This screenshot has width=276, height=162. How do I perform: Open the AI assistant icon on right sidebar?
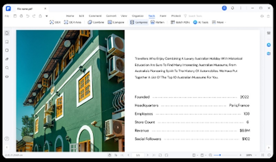tap(269, 45)
